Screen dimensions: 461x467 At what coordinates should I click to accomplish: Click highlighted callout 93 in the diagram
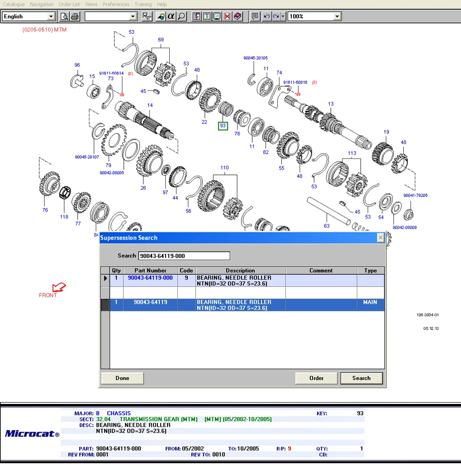click(223, 126)
